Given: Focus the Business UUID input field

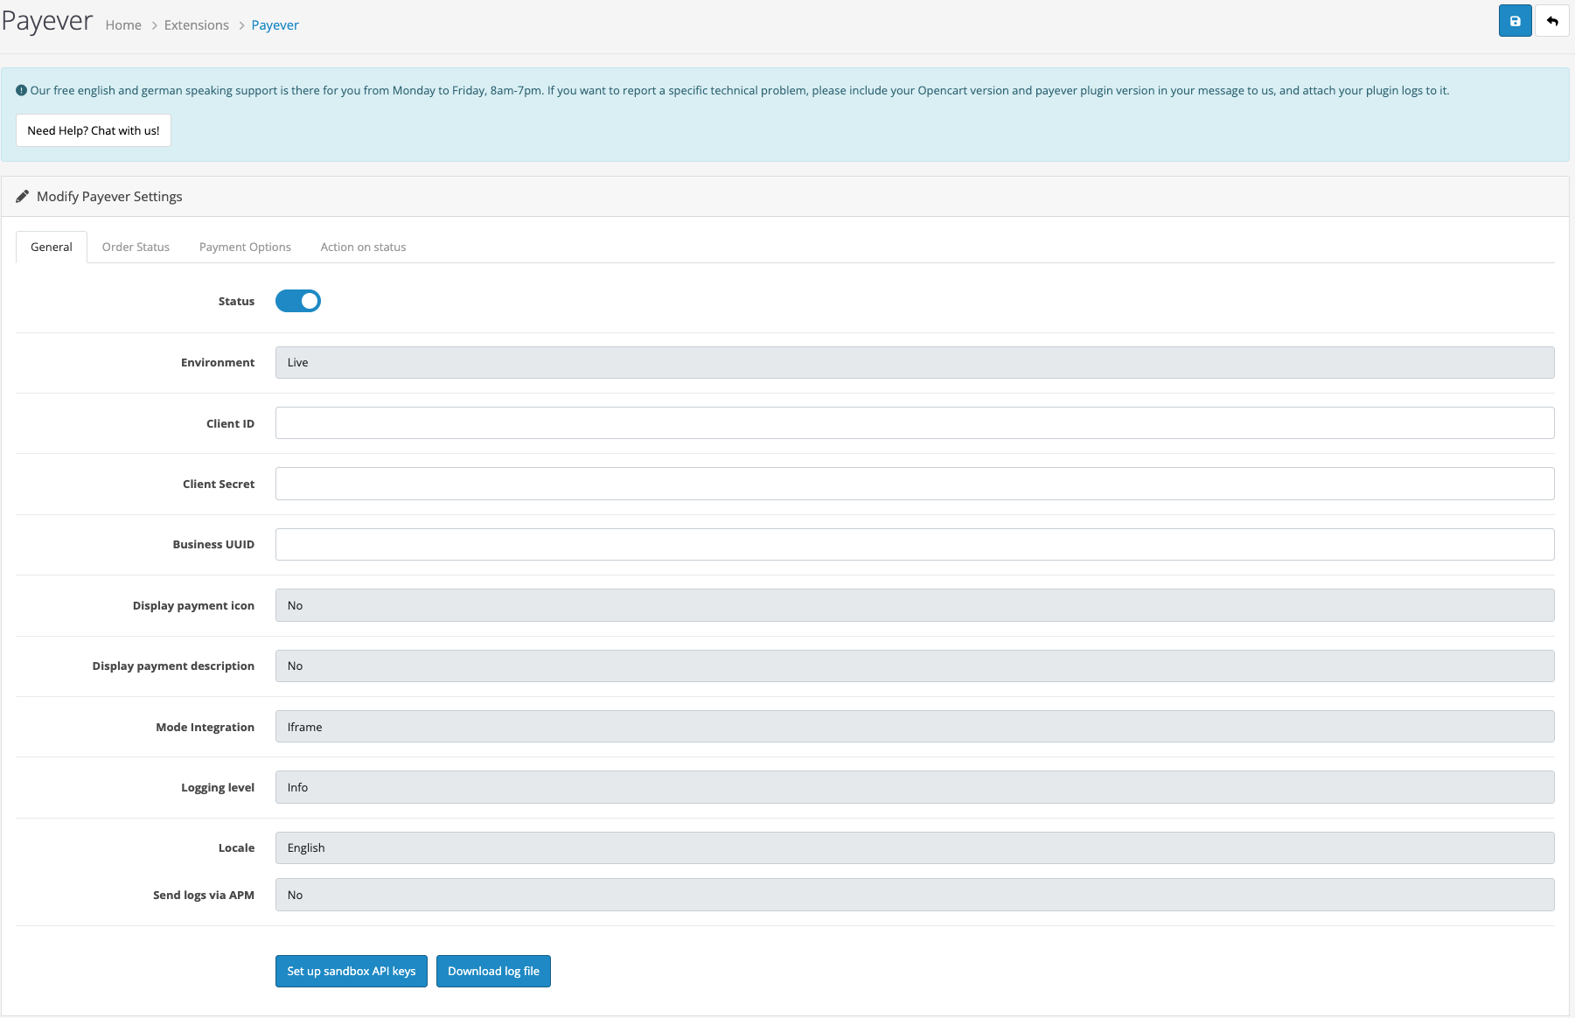Looking at the screenshot, I should 915,544.
